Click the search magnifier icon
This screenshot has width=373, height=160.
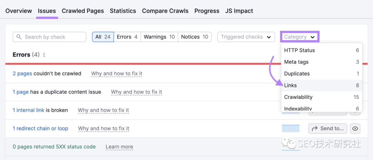(19, 37)
